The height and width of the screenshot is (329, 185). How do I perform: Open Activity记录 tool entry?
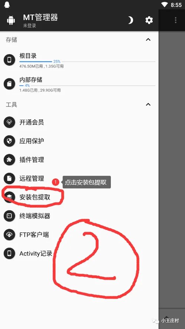[79, 253]
